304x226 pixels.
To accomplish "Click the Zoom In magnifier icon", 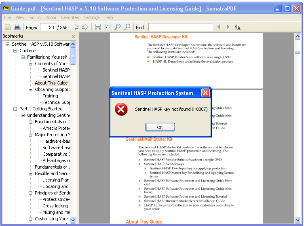I will tap(127, 27).
